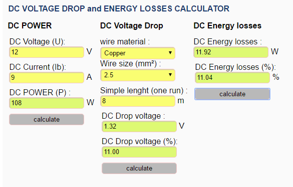Click the DC Energy losses (%) field
Image resolution: width=293 pixels, height=187 pixels.
(232, 77)
